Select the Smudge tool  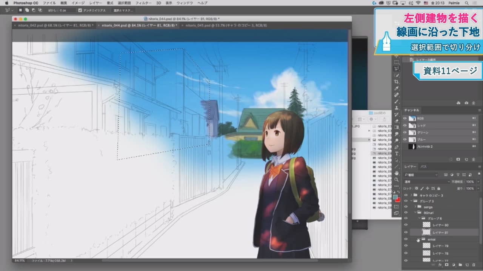(x=397, y=134)
